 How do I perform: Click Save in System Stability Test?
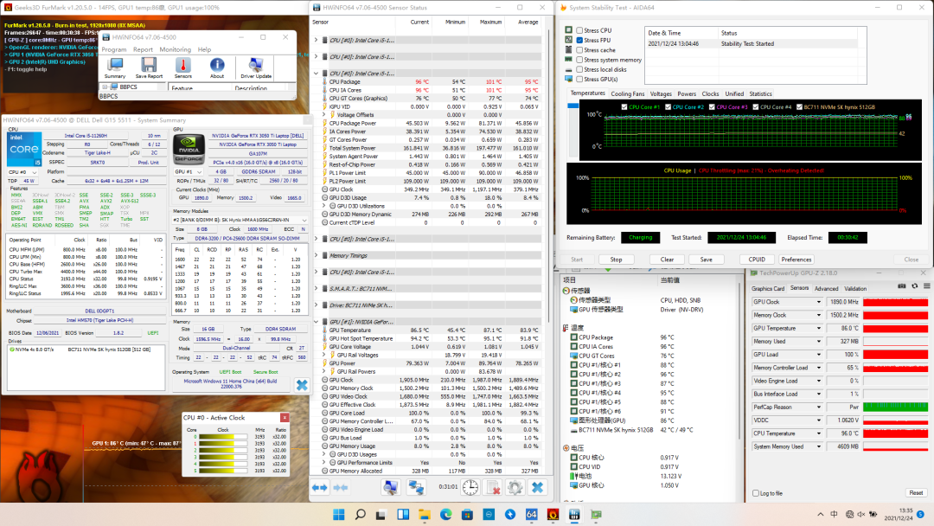[x=706, y=260]
